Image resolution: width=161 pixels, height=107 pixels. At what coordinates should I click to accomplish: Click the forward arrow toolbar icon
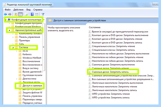pos(10,14)
